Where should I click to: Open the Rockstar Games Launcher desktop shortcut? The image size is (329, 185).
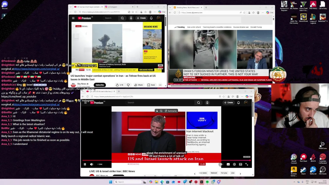point(294,171)
